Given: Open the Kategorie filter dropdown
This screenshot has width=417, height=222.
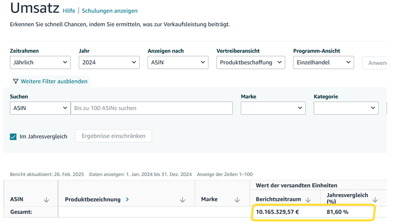Looking at the screenshot, I should (346, 108).
